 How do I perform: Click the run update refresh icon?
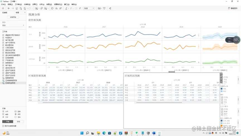point(30,8)
